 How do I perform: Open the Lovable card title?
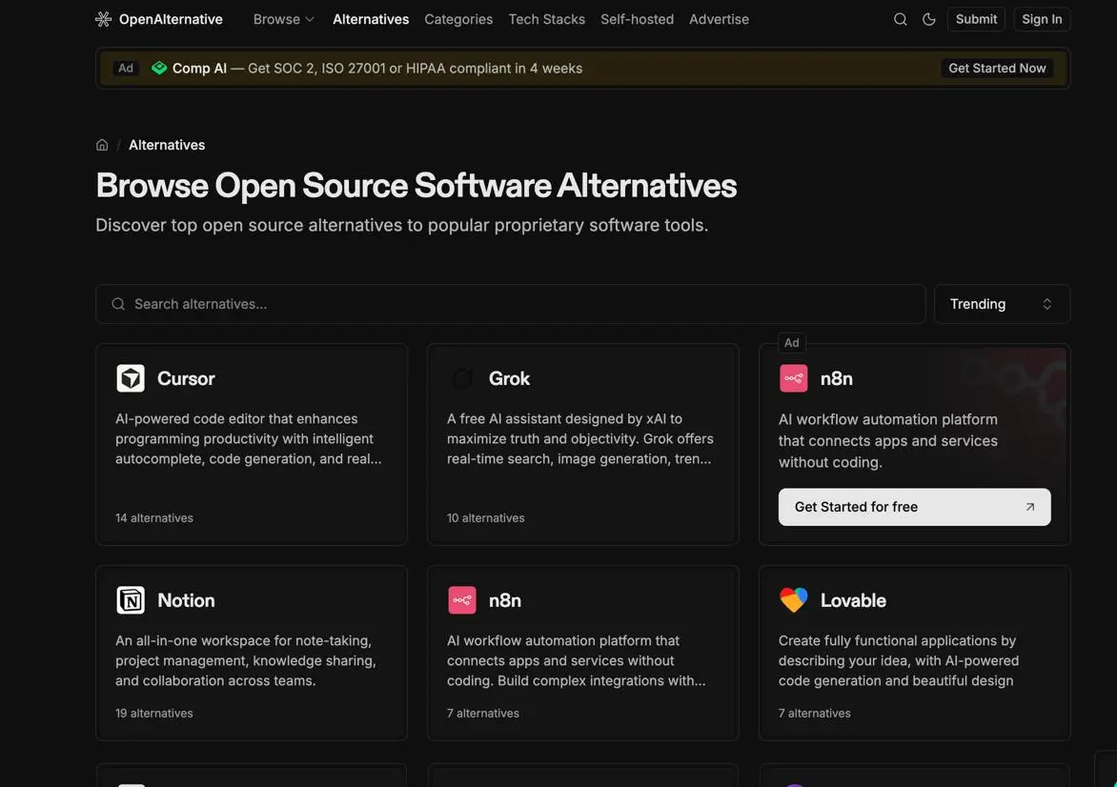click(x=853, y=599)
